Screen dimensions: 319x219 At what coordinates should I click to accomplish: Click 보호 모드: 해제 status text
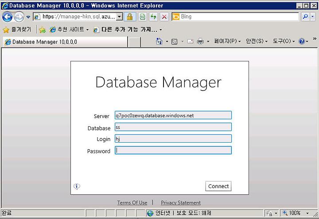pyautogui.click(x=194, y=213)
